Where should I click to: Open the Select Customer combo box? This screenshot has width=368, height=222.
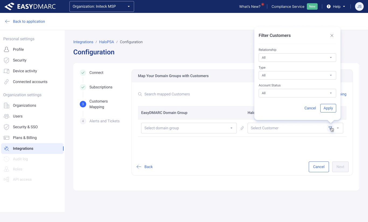point(295,128)
